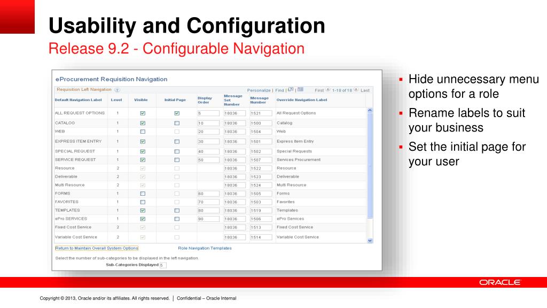Image resolution: width=547 pixels, height=308 pixels.
Task: Check Initial Page for SPECIAL REQUEST
Action: (177, 151)
